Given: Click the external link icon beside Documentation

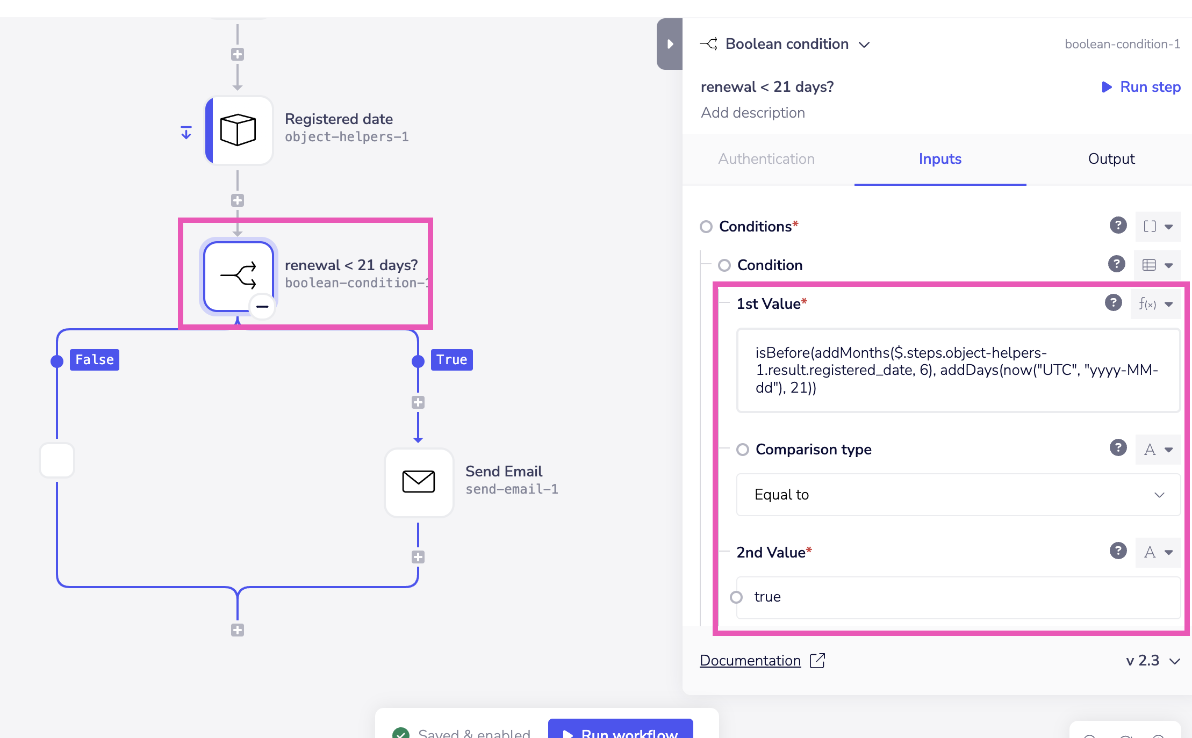Looking at the screenshot, I should point(817,660).
